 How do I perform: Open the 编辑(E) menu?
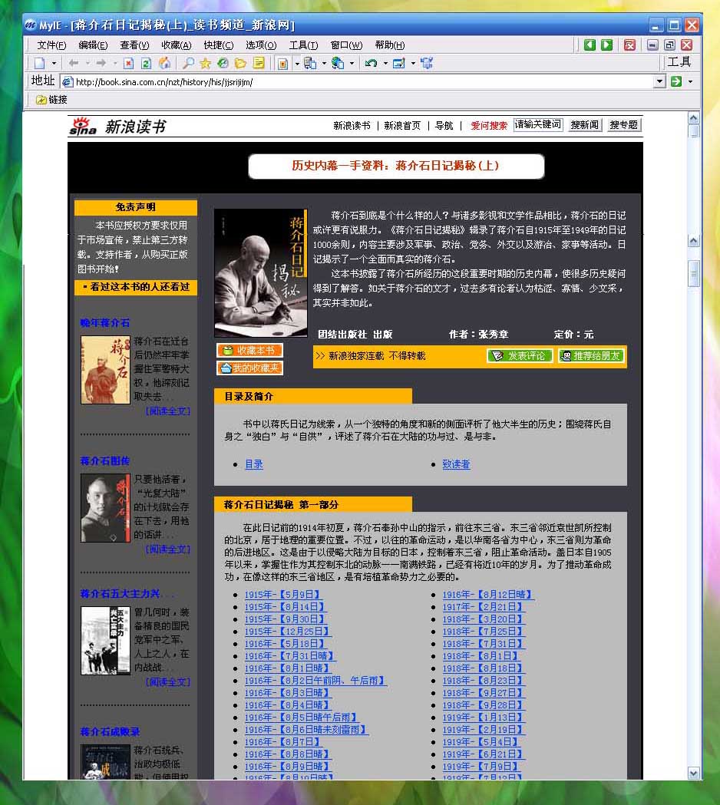click(93, 45)
